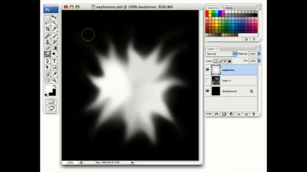Image resolution: width=307 pixels, height=172 pixels.
Task: Click the status bar icon beside zoom percentage
Action: tap(81, 162)
